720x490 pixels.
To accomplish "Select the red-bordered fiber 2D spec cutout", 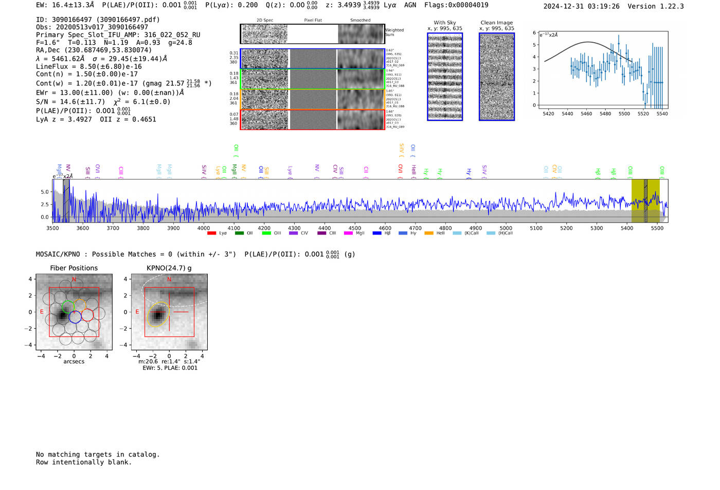I will click(265, 120).
